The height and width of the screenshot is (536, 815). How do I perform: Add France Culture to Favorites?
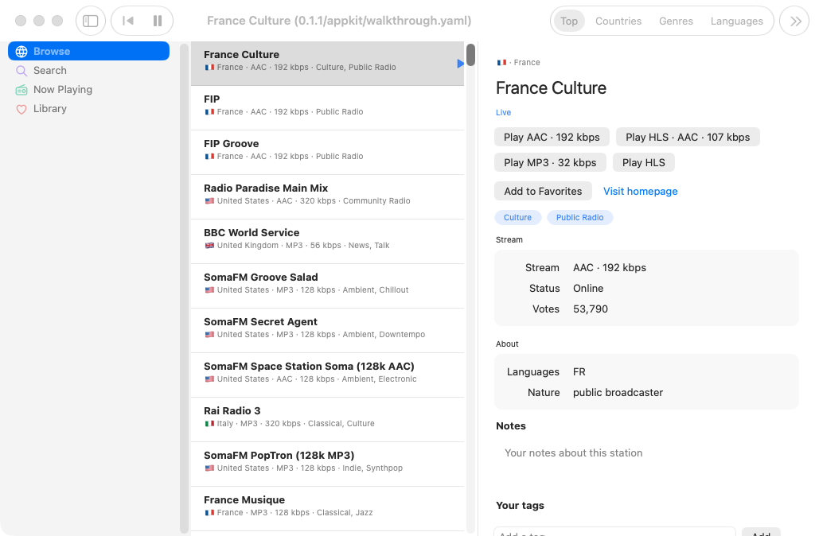coord(543,191)
